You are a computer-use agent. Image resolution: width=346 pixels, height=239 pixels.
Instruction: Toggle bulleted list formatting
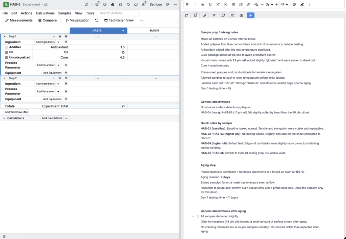(x=233, y=4)
